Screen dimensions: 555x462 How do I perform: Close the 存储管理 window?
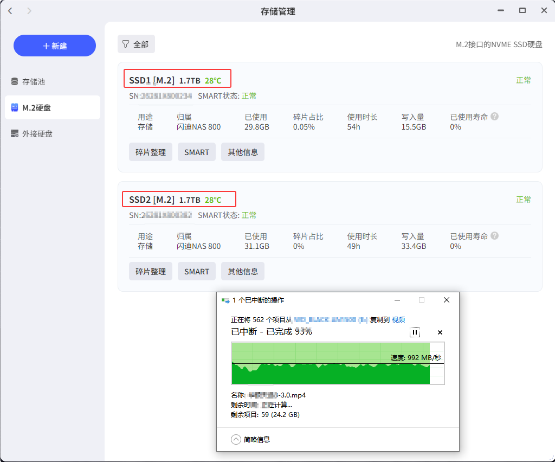(544, 11)
